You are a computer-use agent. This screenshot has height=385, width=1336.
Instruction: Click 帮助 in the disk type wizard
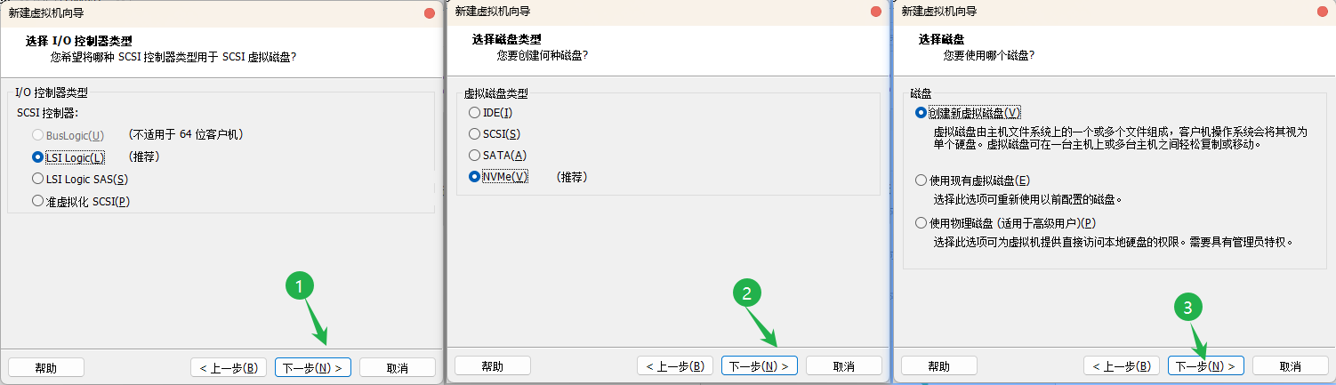click(x=492, y=365)
